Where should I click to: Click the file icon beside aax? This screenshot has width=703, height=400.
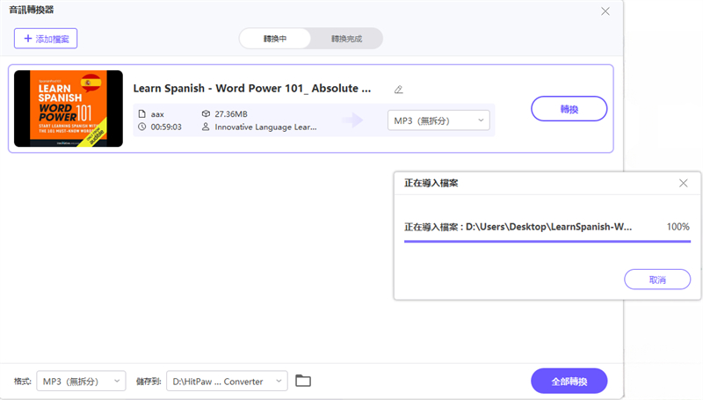(142, 114)
